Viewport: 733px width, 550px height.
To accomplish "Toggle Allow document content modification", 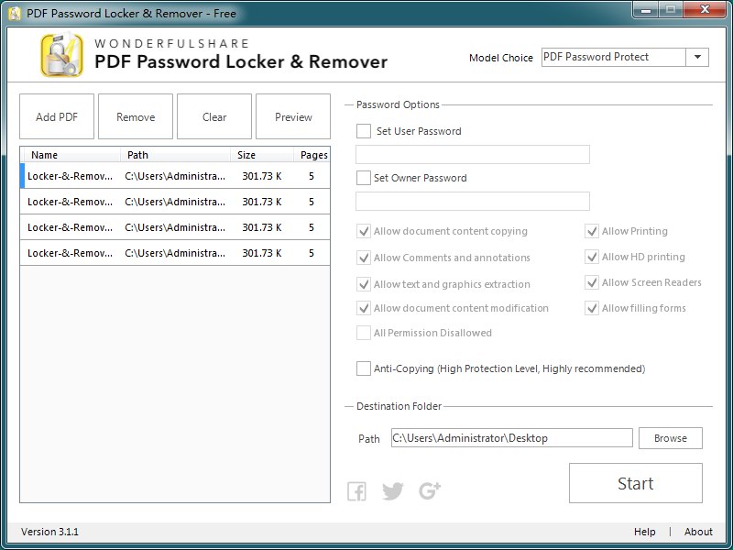I will click(364, 308).
